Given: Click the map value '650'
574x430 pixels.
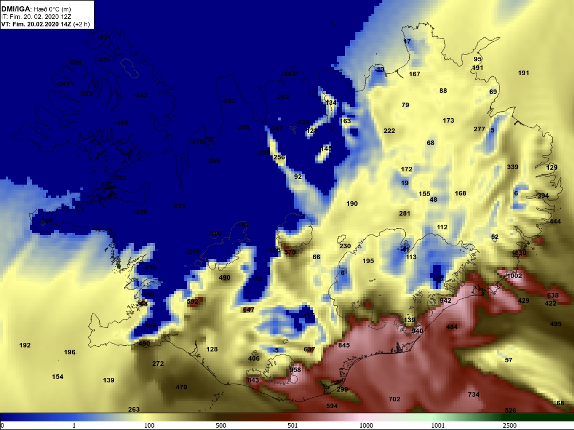Looking at the screenshot, I should (521, 253).
